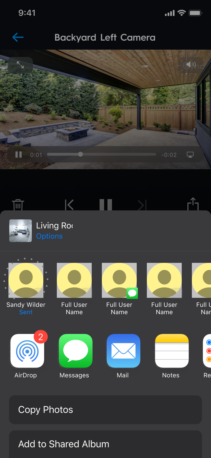Expand video to fullscreen
211x458 pixels.
click(20, 65)
